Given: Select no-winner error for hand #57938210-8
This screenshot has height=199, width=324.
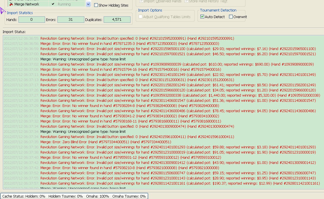Looking at the screenshot, I should (x=111, y=168).
